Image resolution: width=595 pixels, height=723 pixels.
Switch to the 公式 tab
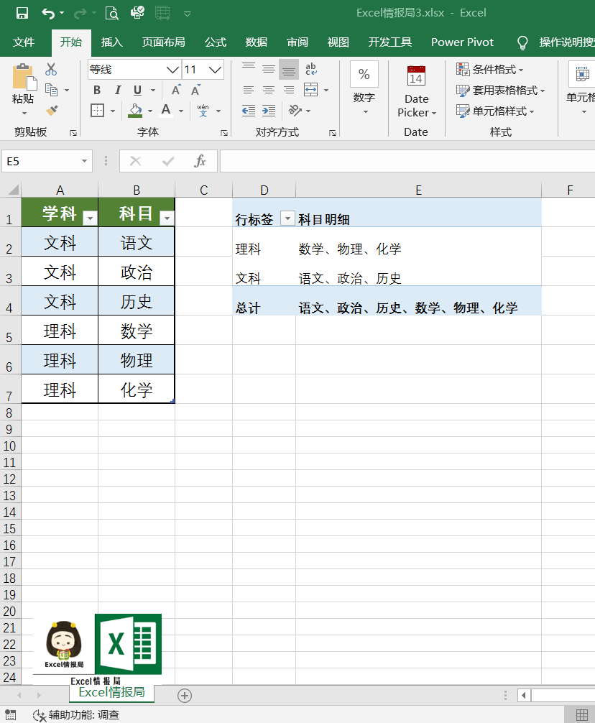click(216, 42)
